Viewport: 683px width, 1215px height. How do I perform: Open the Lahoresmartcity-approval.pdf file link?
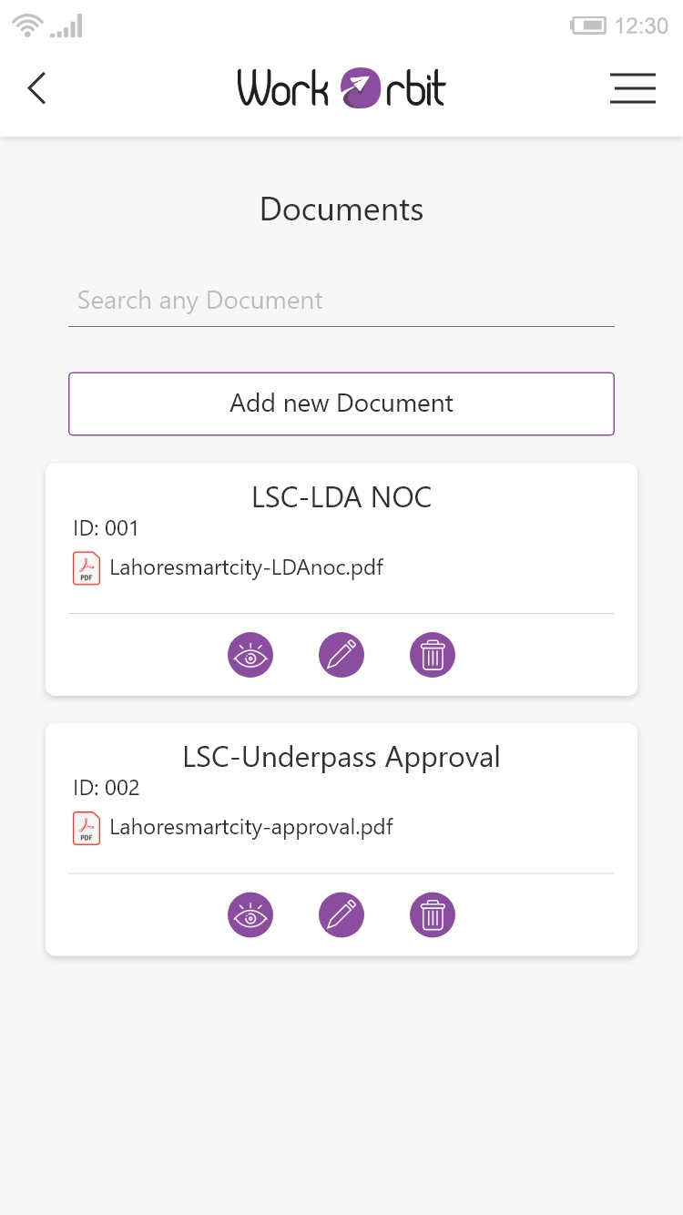coord(251,828)
